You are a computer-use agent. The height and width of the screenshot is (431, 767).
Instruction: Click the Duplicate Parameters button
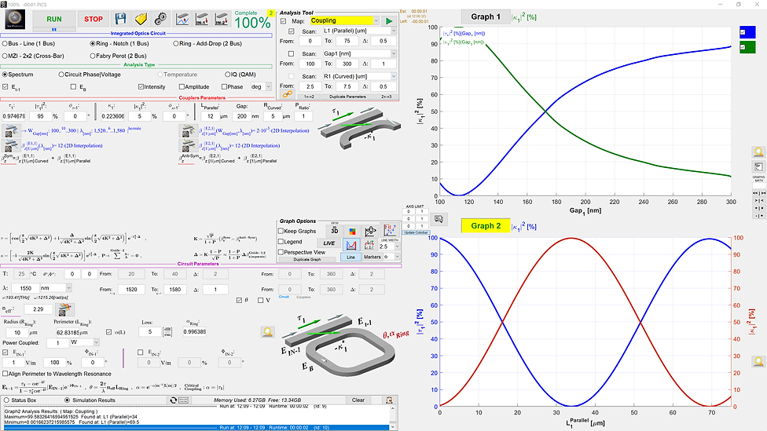click(x=347, y=97)
